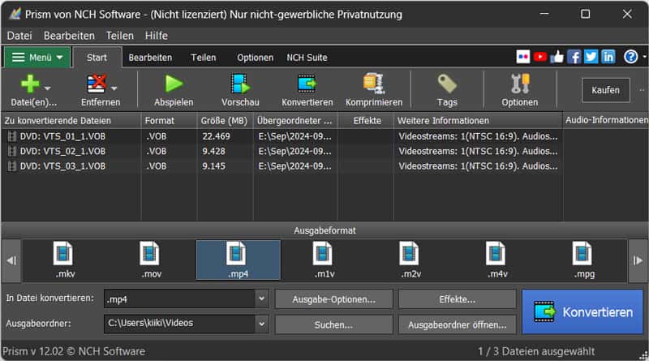Sort by Größe (MB) column header

click(x=226, y=121)
